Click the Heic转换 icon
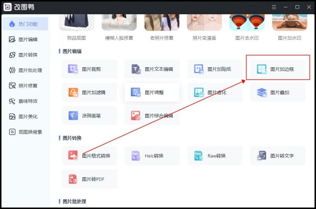This screenshot has height=209, width=316. click(x=135, y=155)
